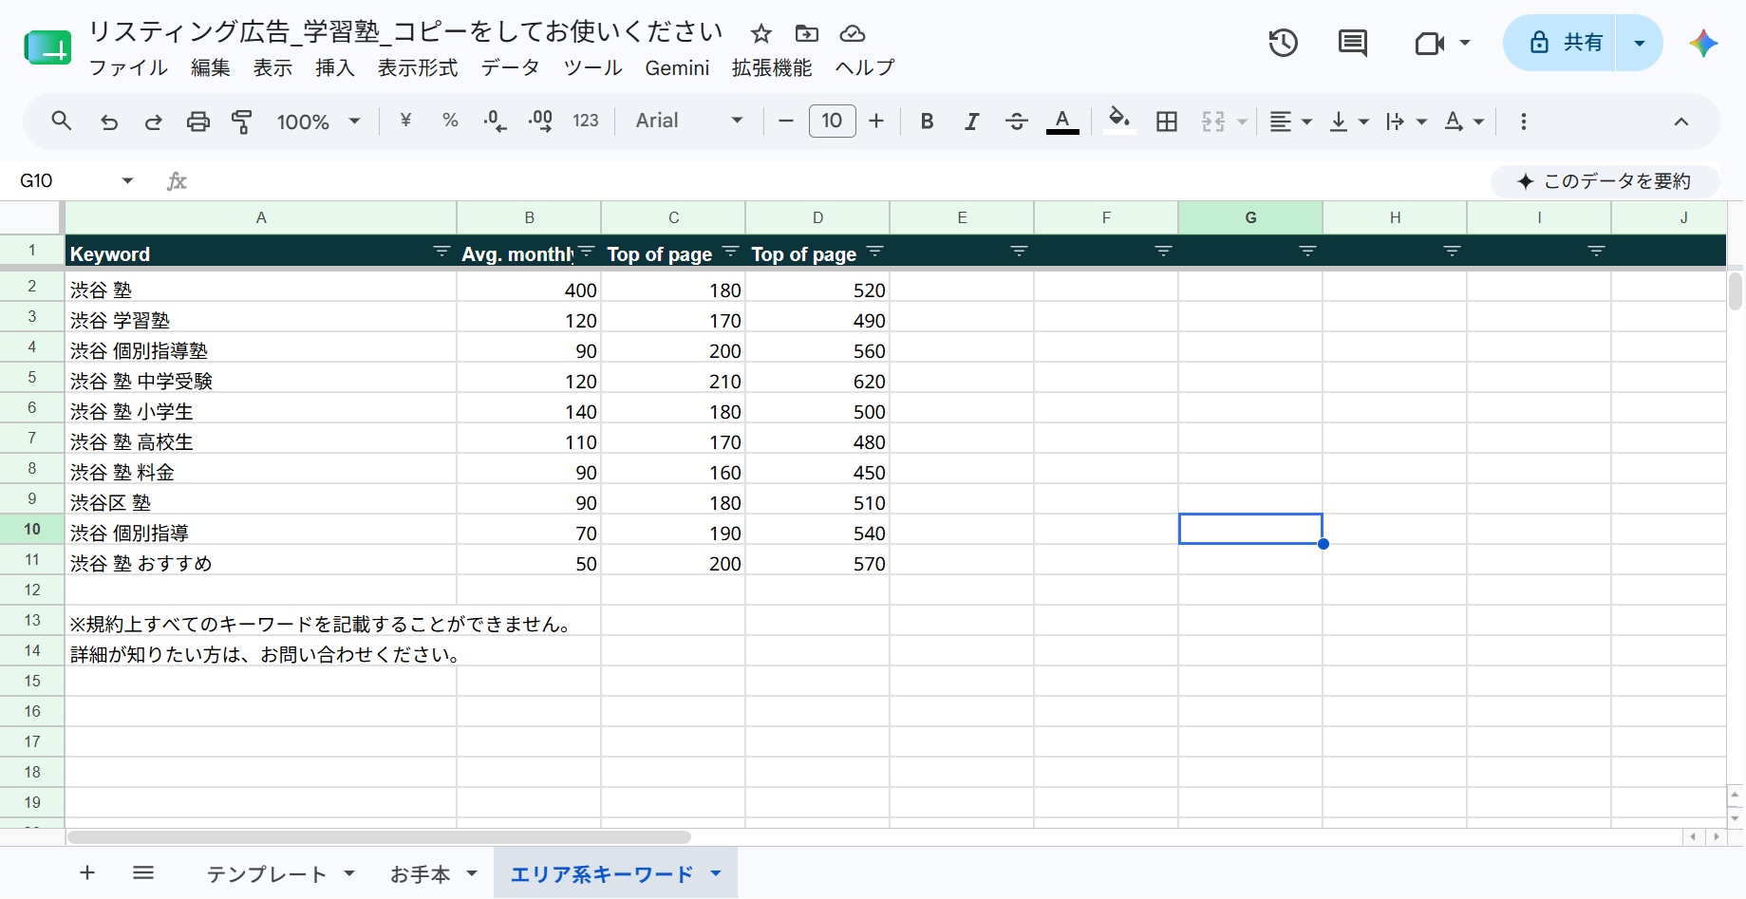Viewport: 1746px width, 899px height.
Task: Open the Google Sheets home icon
Action: click(x=47, y=47)
